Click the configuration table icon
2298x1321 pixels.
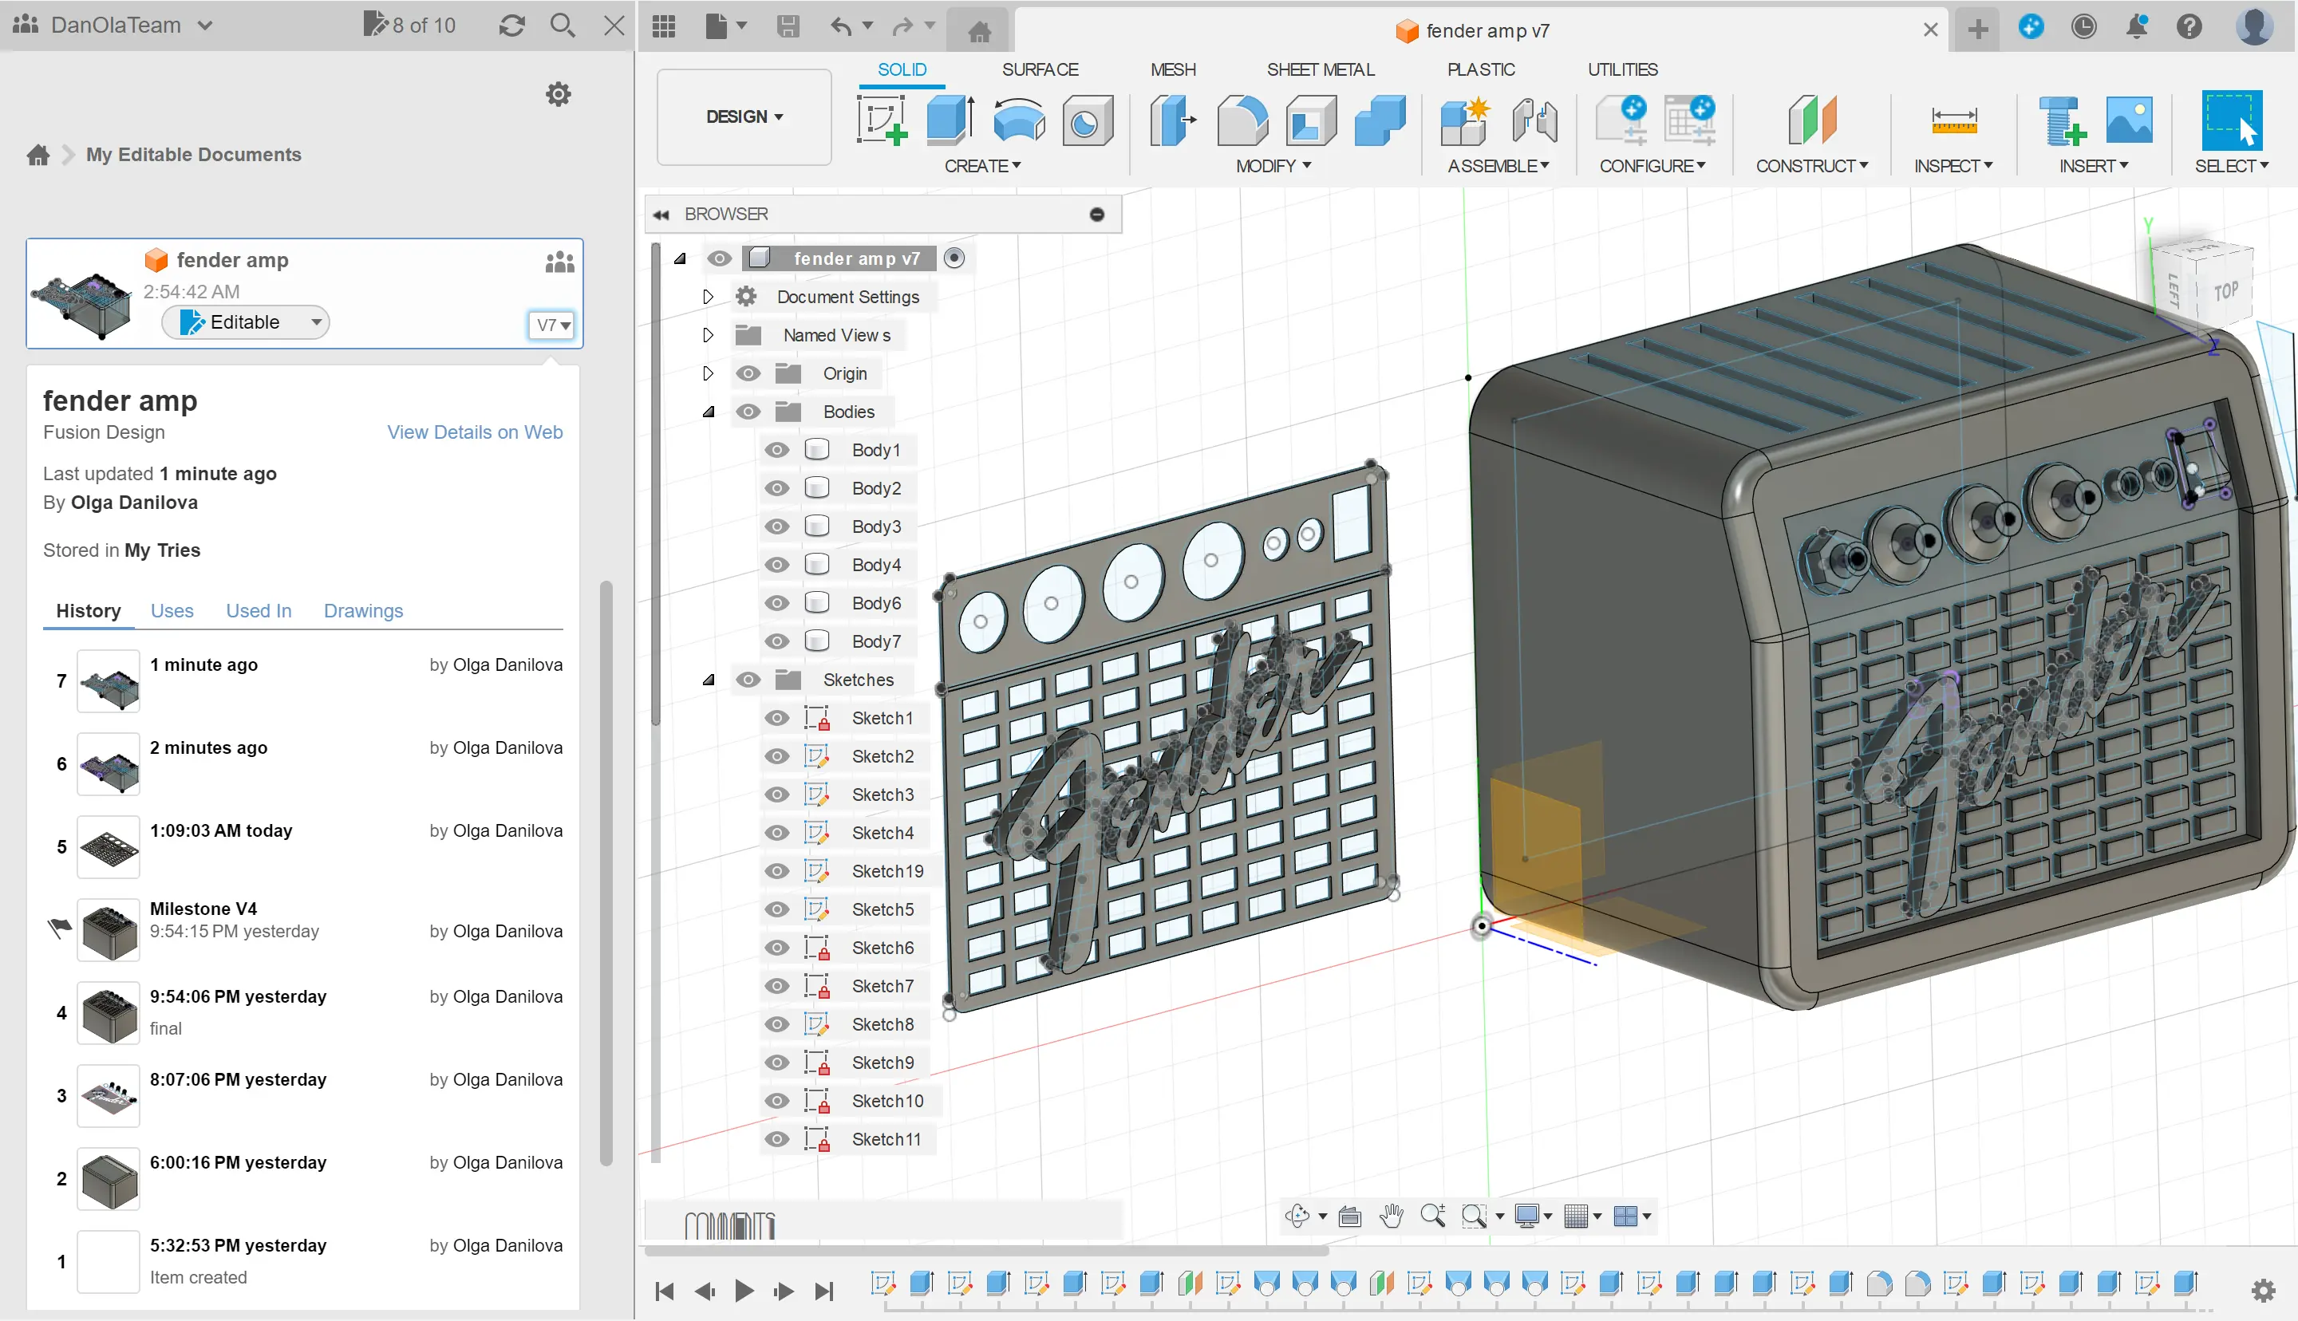click(x=1690, y=120)
